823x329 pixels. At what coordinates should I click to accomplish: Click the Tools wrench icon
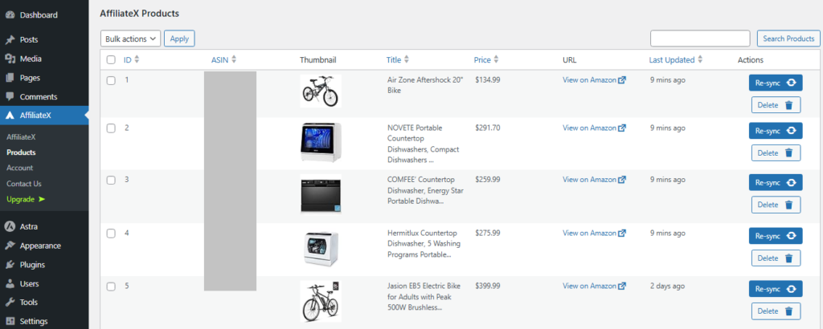coord(10,303)
